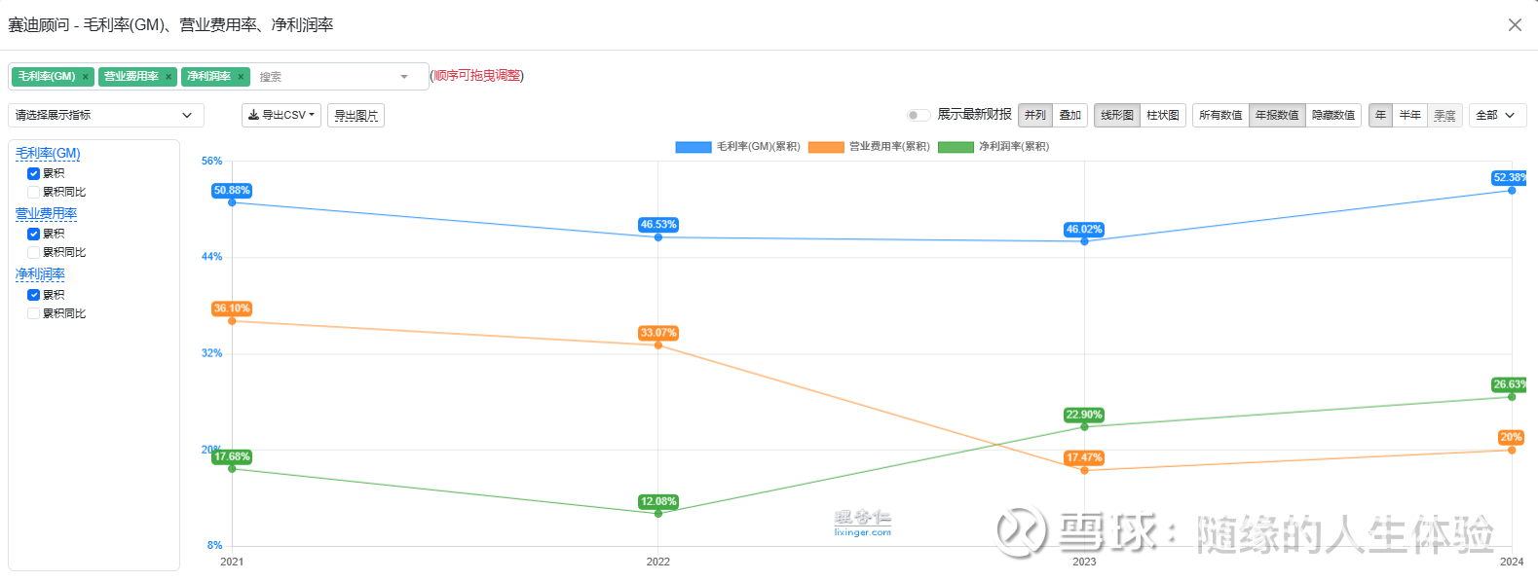The image size is (1538, 581).
Task: Click the 导出CSV download button
Action: (281, 115)
